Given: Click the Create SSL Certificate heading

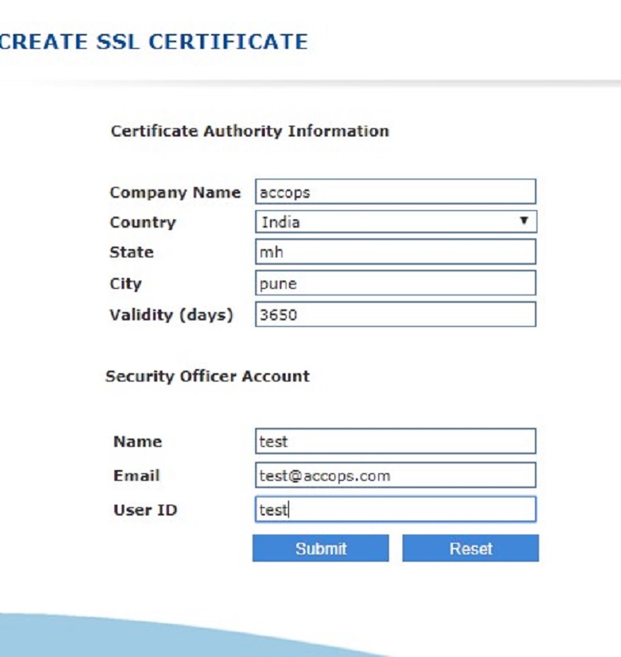Looking at the screenshot, I should (x=154, y=41).
